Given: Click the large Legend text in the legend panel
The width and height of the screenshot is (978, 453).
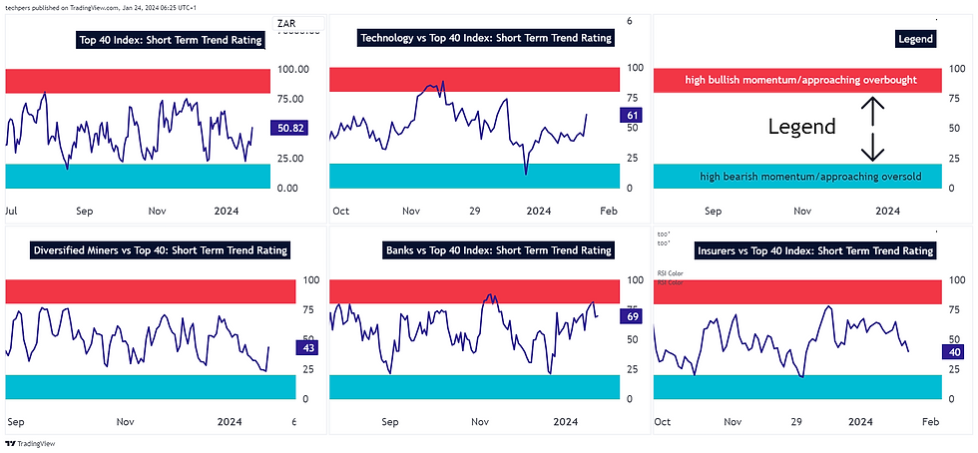Looking at the screenshot, I should pyautogui.click(x=800, y=128).
